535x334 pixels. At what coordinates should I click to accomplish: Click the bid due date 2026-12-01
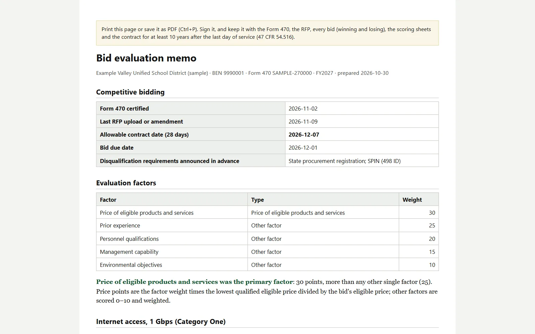coord(303,148)
